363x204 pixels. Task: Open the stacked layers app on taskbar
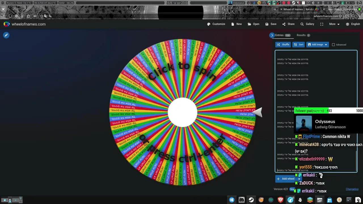(x=310, y=200)
